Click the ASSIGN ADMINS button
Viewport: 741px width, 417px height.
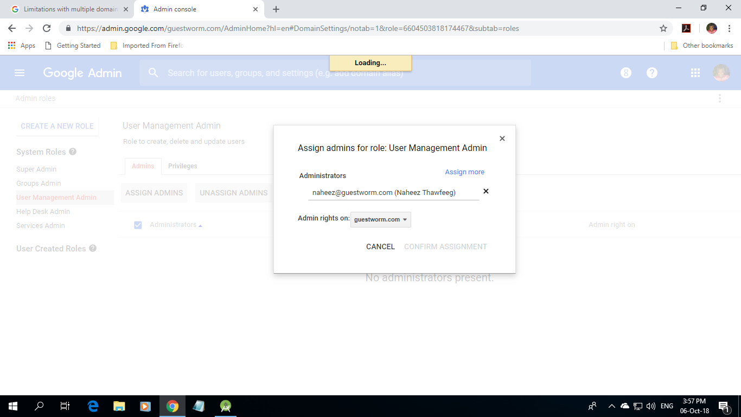(x=154, y=193)
